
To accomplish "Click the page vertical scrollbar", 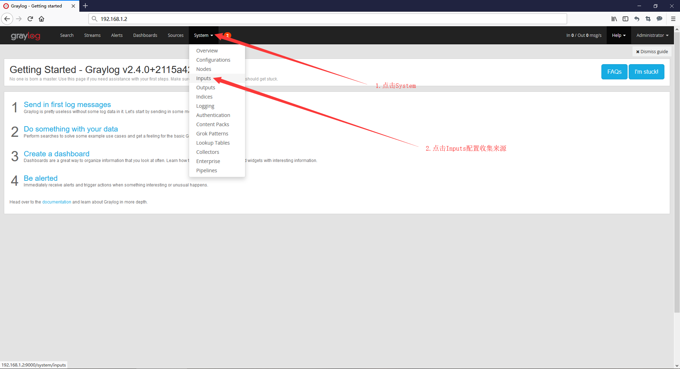I will [x=677, y=173].
